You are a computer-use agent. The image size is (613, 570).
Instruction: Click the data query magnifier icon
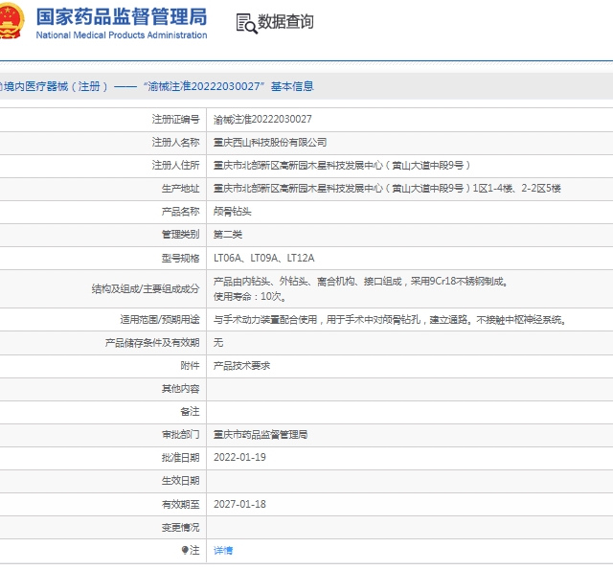click(x=247, y=23)
